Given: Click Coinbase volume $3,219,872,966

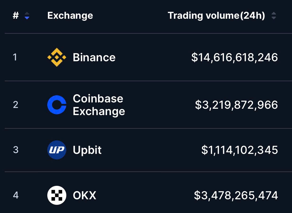Looking at the screenshot, I should pyautogui.click(x=236, y=105).
